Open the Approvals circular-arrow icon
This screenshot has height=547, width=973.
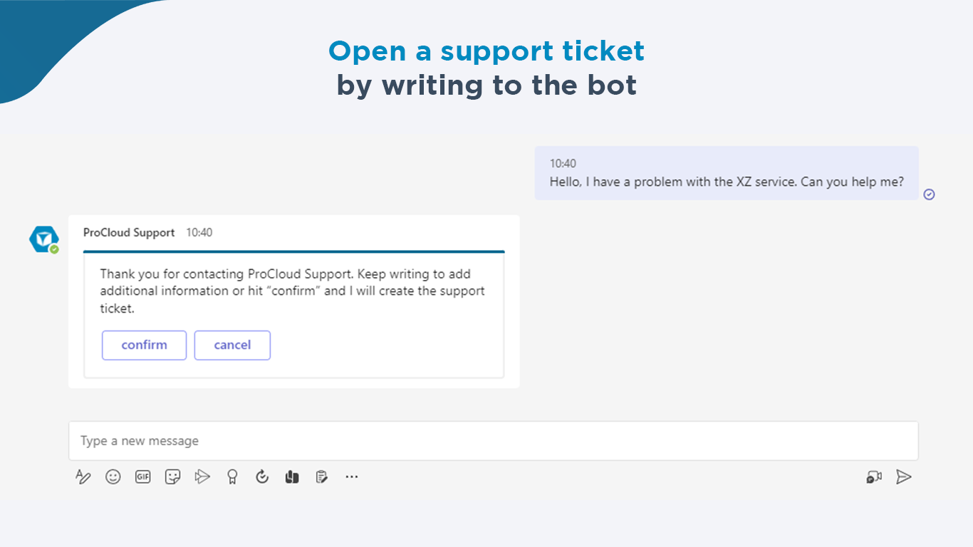(x=262, y=476)
